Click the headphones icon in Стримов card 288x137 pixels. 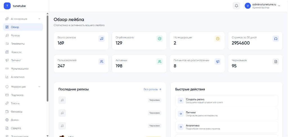276,39
